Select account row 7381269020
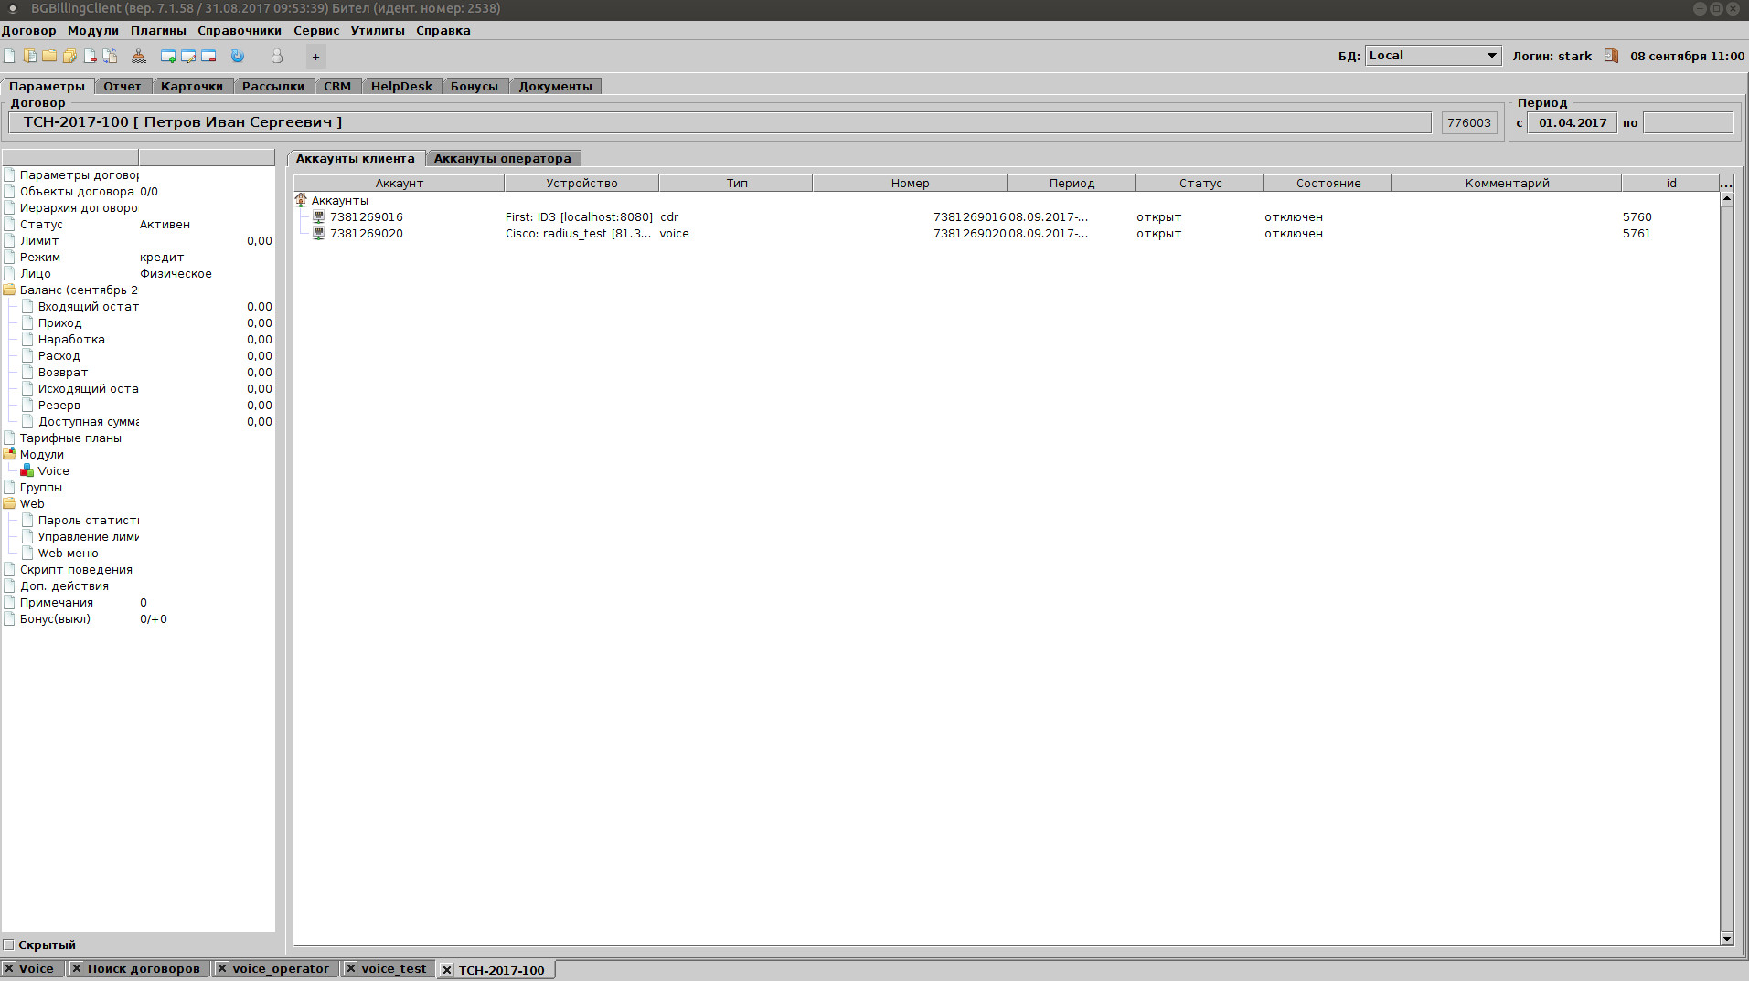Screen dimensions: 1749x981 (367, 234)
